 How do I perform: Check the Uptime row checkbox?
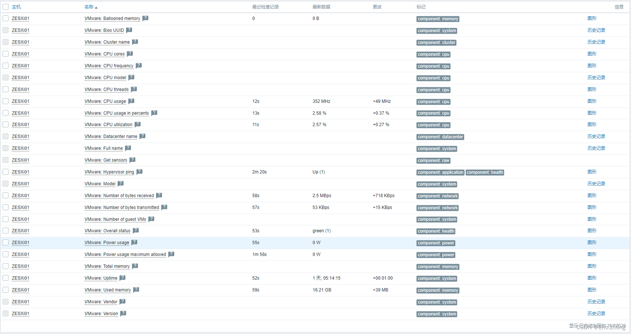coord(6,278)
